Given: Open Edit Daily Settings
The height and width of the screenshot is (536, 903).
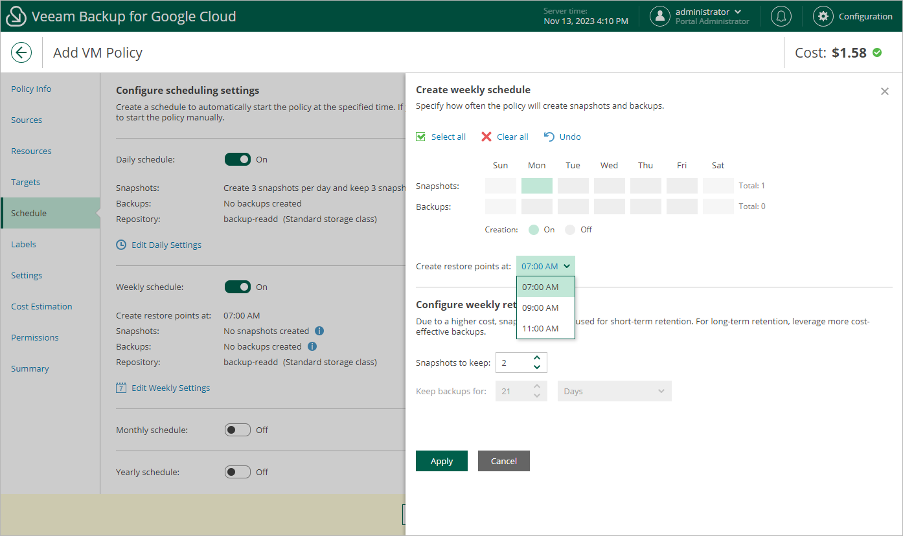Looking at the screenshot, I should (166, 245).
